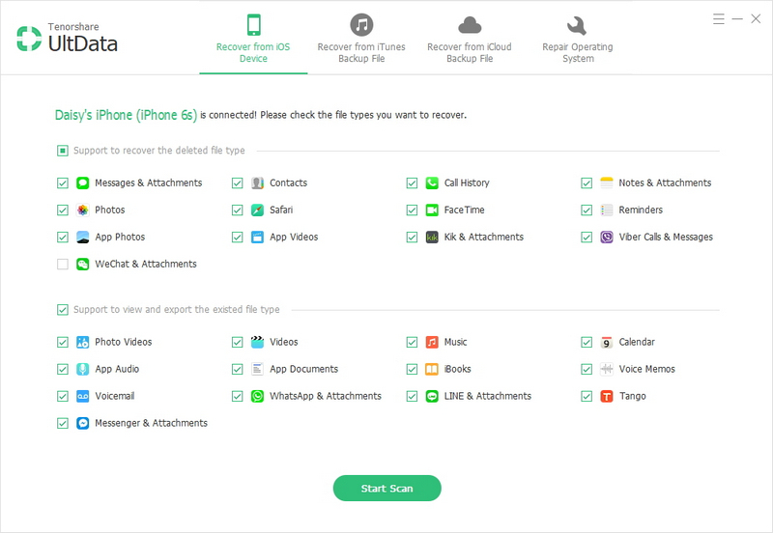The width and height of the screenshot is (773, 533).
Task: Click the 'App Documents' label
Action: tap(303, 369)
